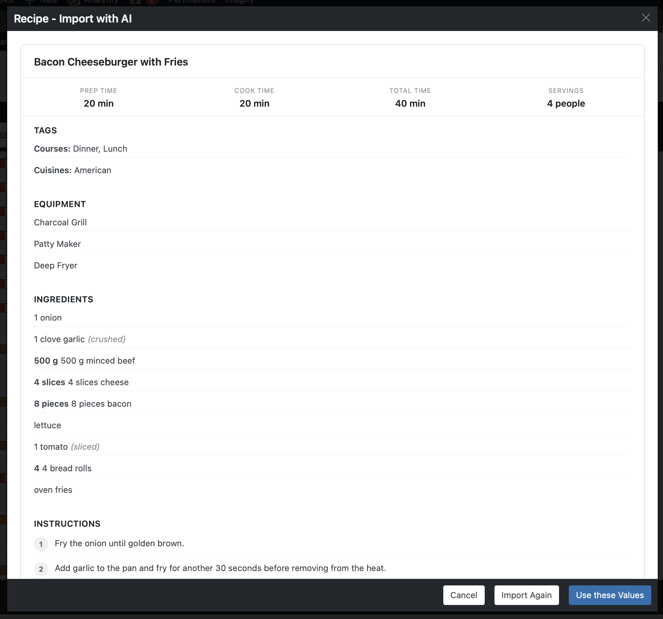
Task: Click the Cancel button
Action: tap(463, 595)
